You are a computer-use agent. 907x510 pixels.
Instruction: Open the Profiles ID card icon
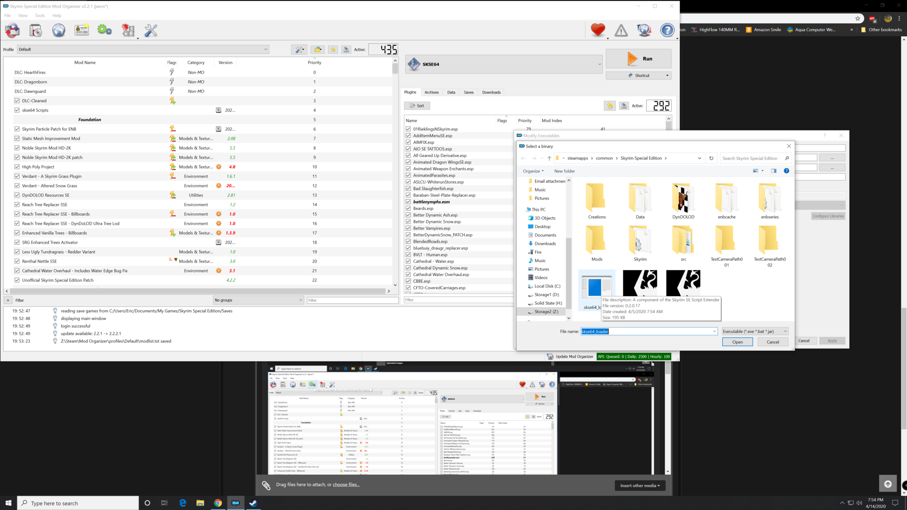pos(82,31)
